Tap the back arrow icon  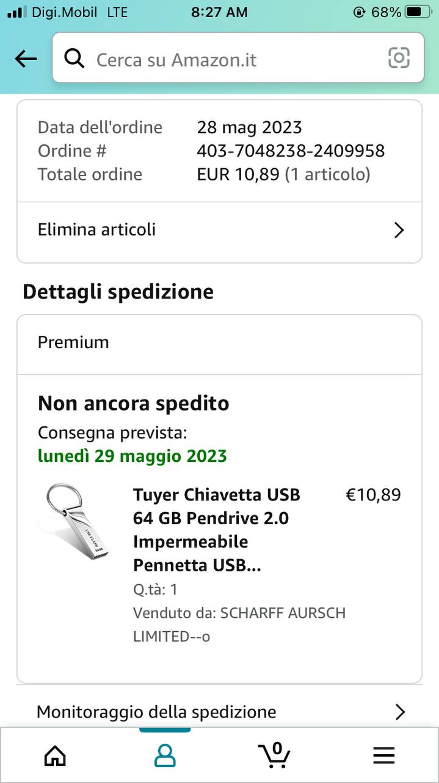pos(26,59)
